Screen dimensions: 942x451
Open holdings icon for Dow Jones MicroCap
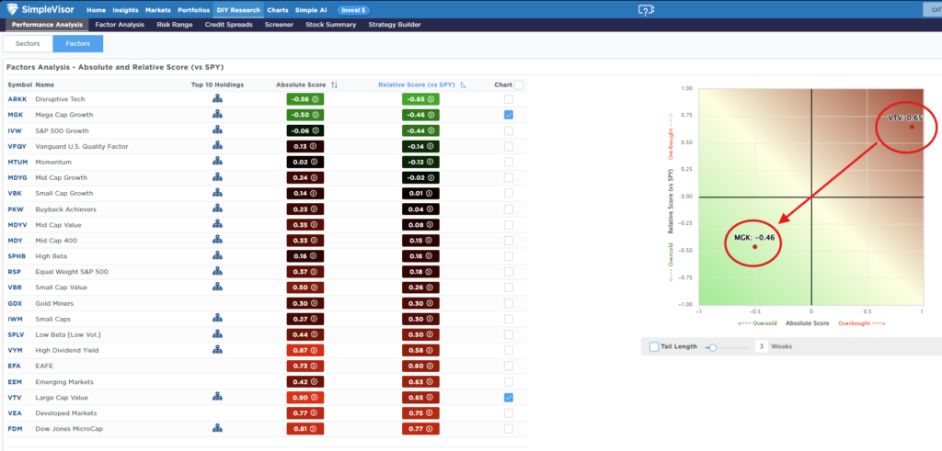(218, 428)
